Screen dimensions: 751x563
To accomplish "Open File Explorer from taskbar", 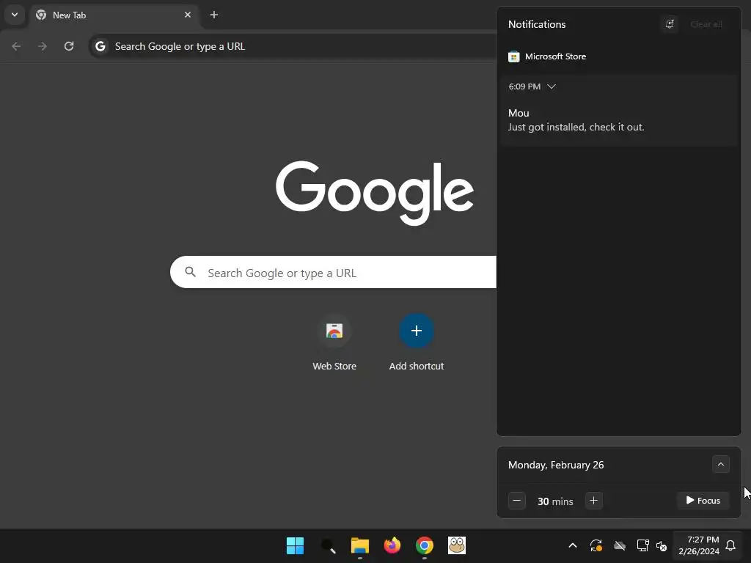I will [x=359, y=545].
